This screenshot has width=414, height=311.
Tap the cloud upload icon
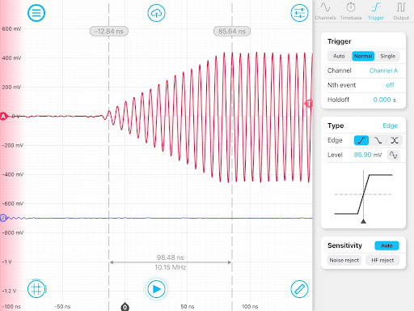156,13
